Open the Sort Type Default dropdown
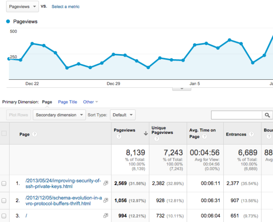The height and width of the screenshot is (222, 273). point(123,115)
